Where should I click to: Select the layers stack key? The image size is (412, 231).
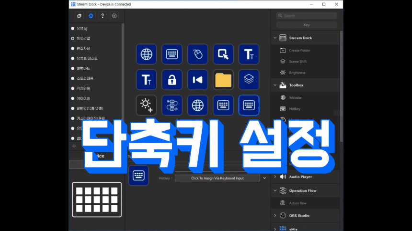pos(249,80)
